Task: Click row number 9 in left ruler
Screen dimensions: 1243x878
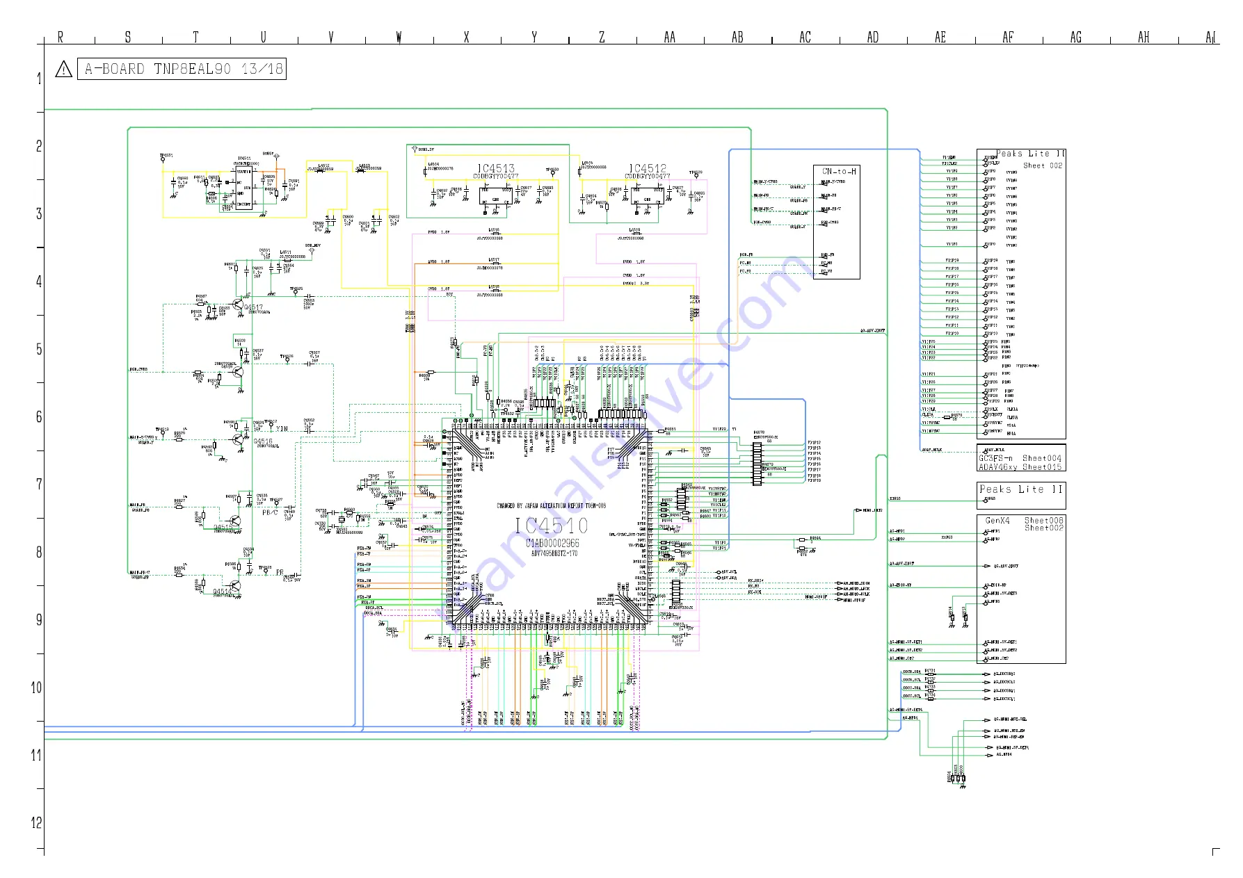Action: 39,619
